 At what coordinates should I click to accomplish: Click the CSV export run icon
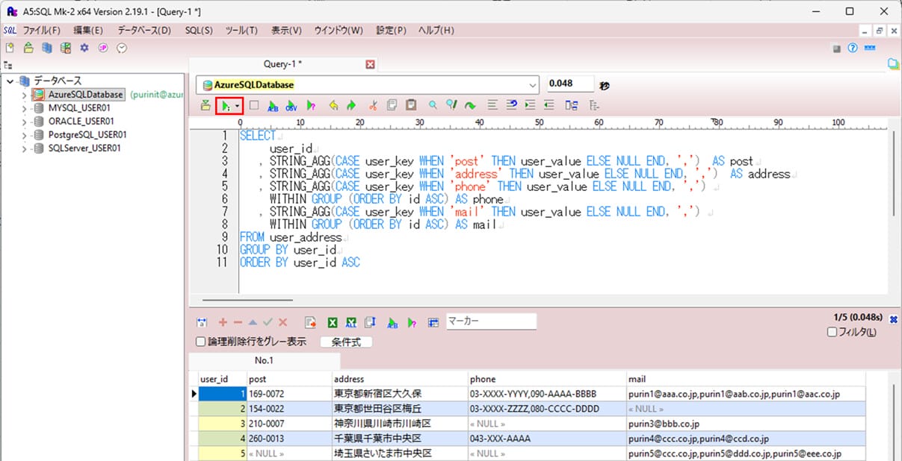(291, 106)
